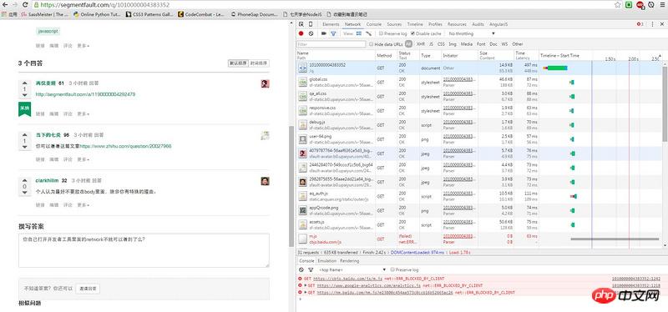Image resolution: width=668 pixels, height=312 pixels.
Task: Open the more menu under the question
Action: coord(83,46)
